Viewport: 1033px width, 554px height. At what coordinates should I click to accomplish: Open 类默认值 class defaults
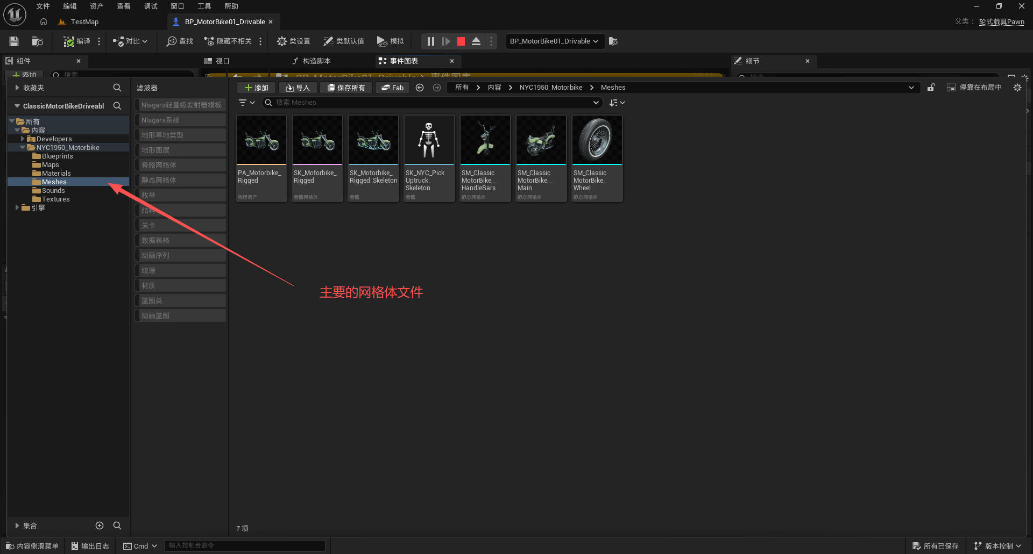(x=343, y=41)
